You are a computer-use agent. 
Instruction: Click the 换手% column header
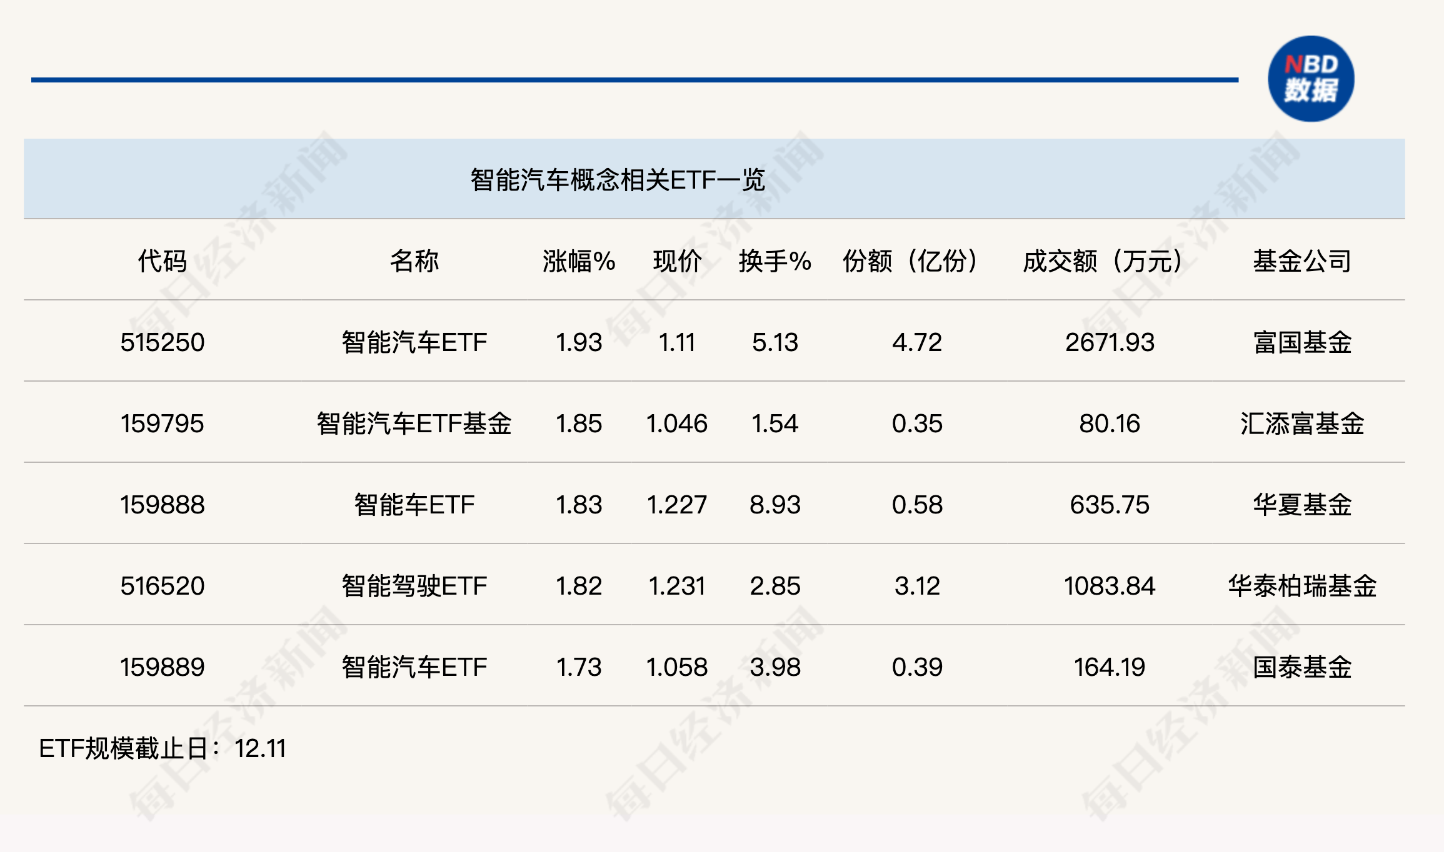coord(775,261)
